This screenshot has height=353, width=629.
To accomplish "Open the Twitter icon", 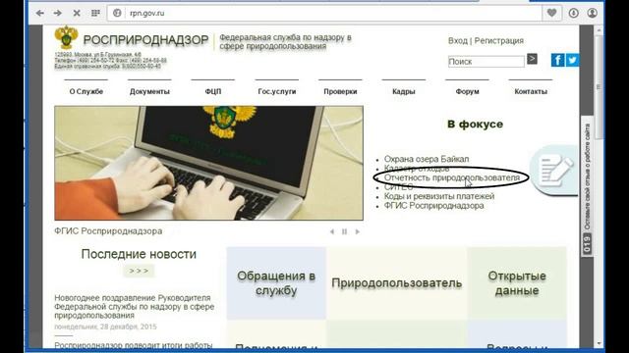I will (572, 60).
